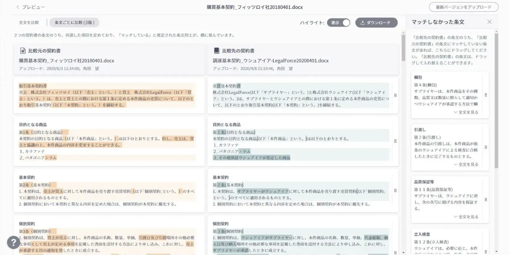Click 第11条(品質保証等) text in unmatched panel
This screenshot has height=255, width=509.
coord(433,190)
